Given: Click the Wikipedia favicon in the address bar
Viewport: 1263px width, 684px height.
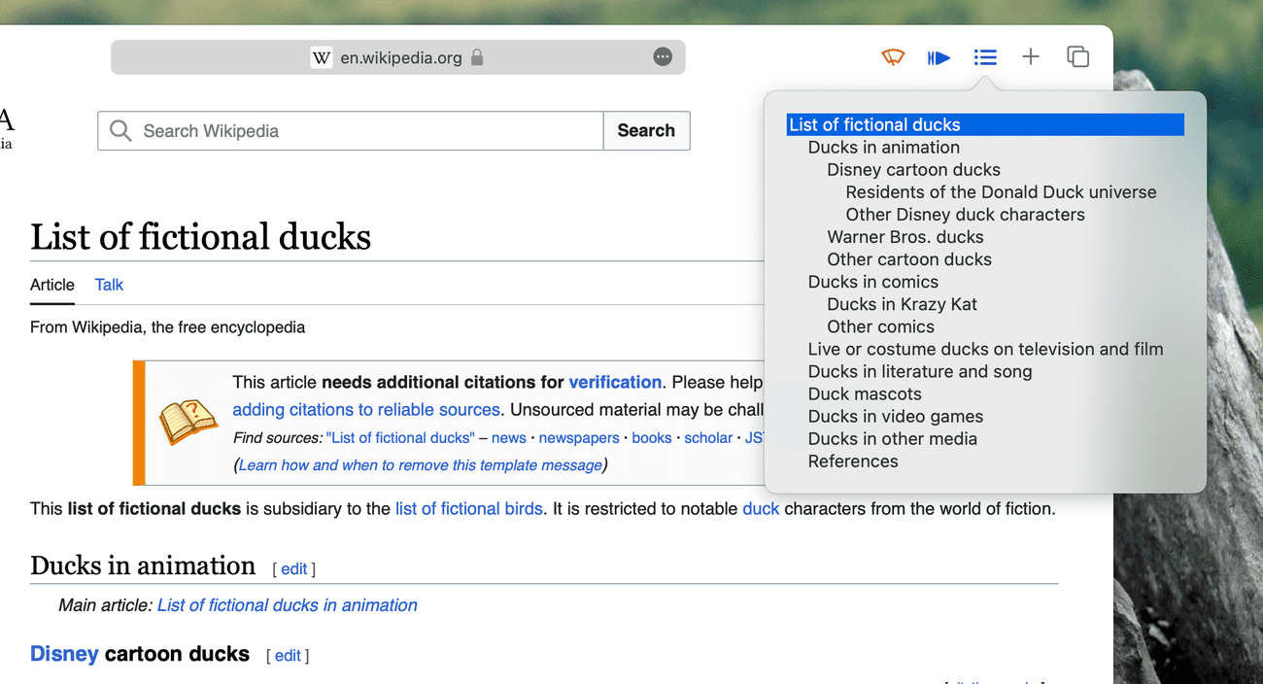Looking at the screenshot, I should (321, 57).
